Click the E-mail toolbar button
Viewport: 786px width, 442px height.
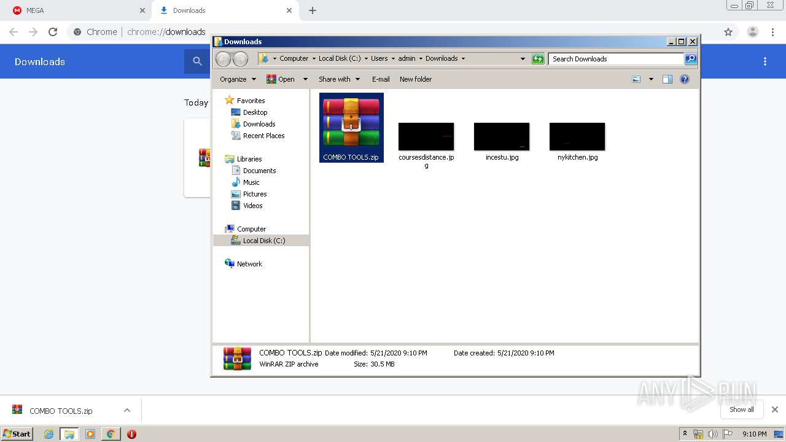coord(381,79)
